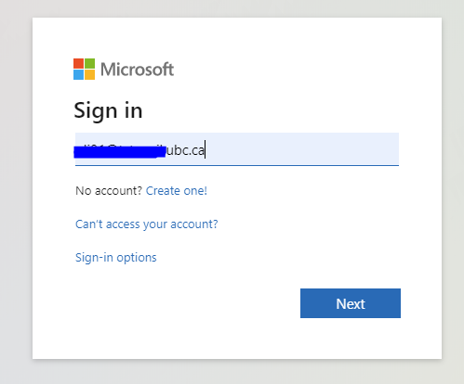Screen dimensions: 464x384
Task: Click the blue square of the Microsoft logo
Action: pyautogui.click(x=78, y=74)
